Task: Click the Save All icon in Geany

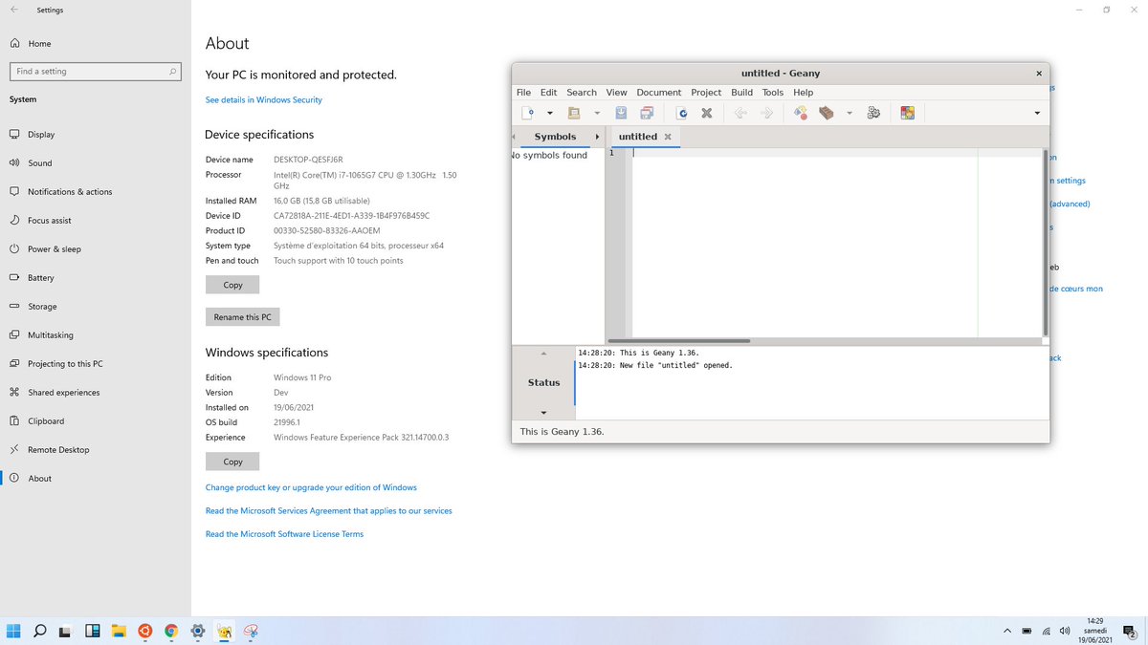Action: tap(647, 113)
